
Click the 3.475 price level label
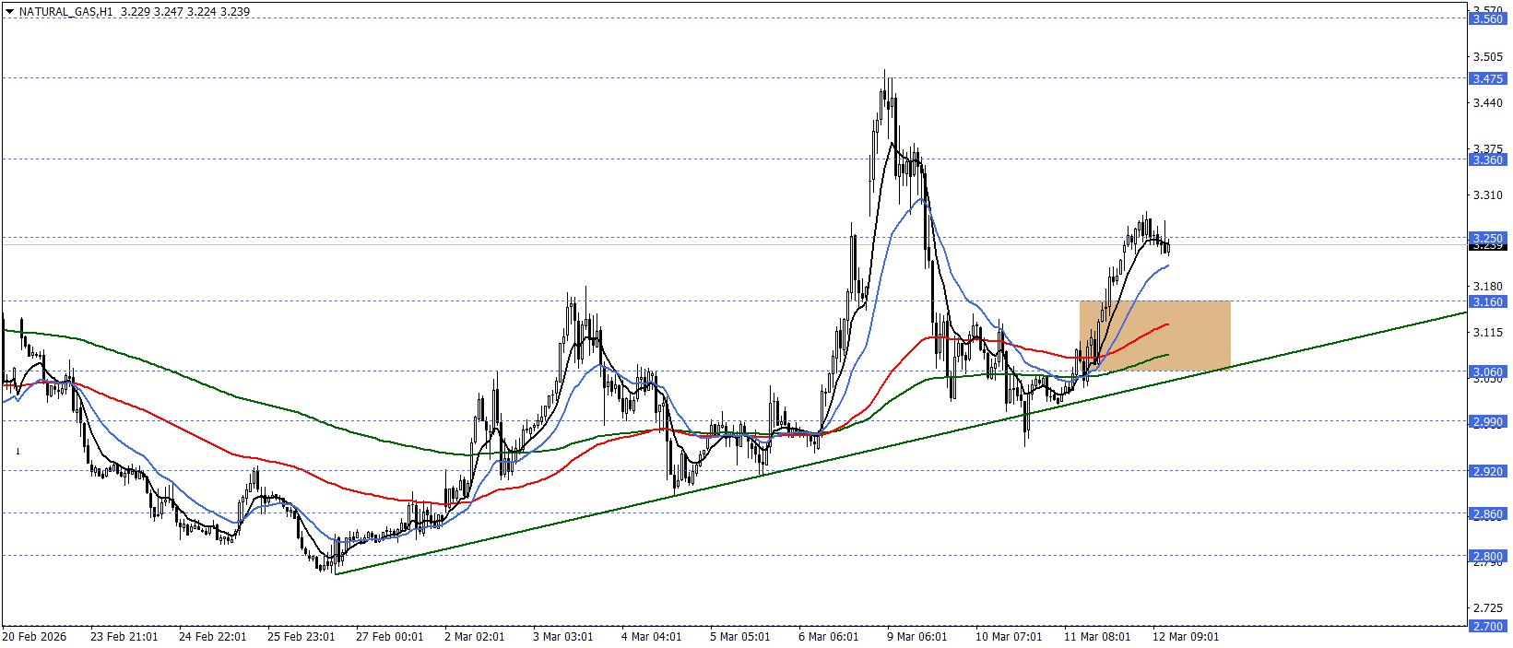1487,78
